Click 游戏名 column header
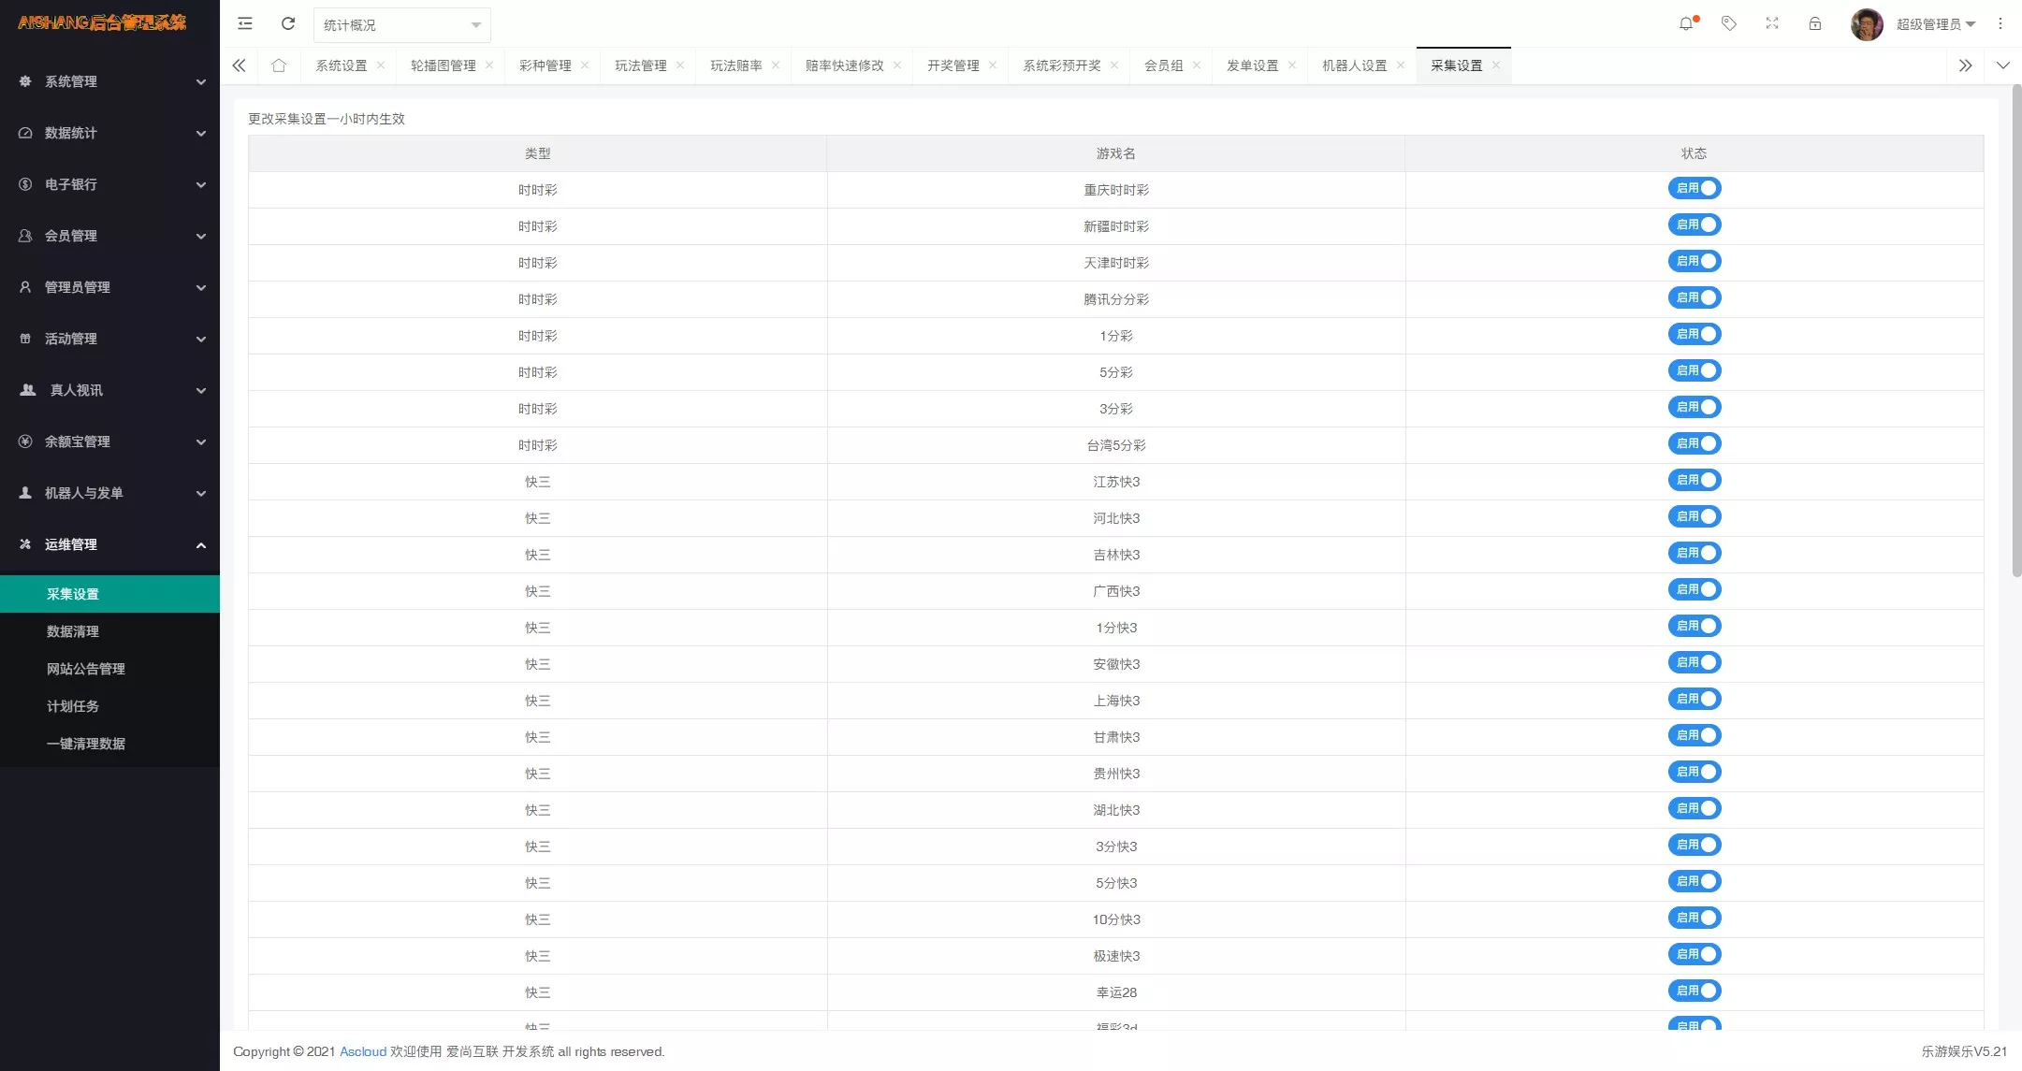 click(x=1116, y=153)
